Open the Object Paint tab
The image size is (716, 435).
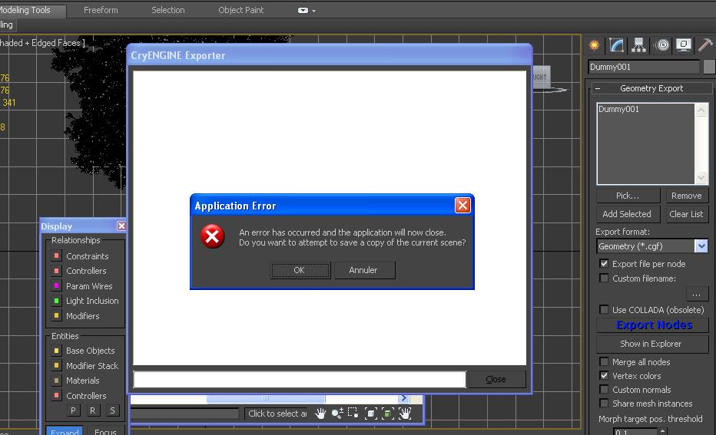click(240, 11)
